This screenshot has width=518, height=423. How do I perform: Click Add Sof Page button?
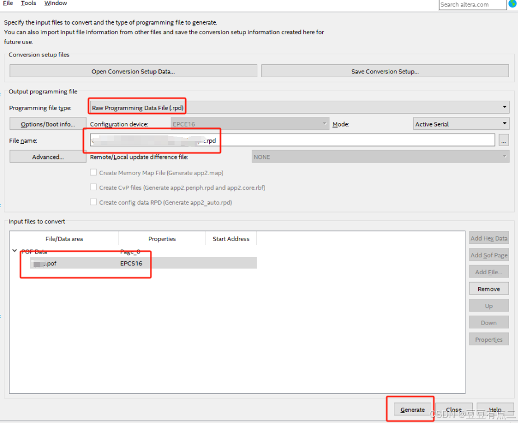coord(489,255)
